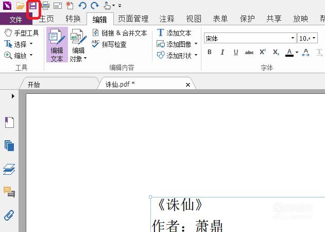Click 链接 & 合并文本

click(119, 33)
